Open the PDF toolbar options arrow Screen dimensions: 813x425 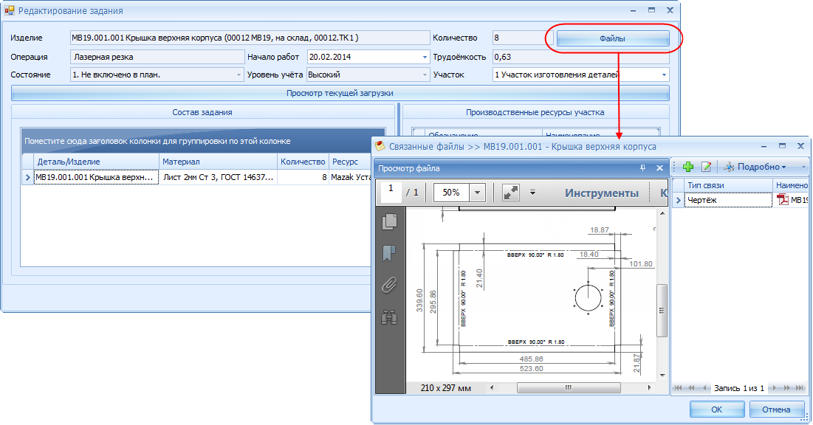point(532,193)
